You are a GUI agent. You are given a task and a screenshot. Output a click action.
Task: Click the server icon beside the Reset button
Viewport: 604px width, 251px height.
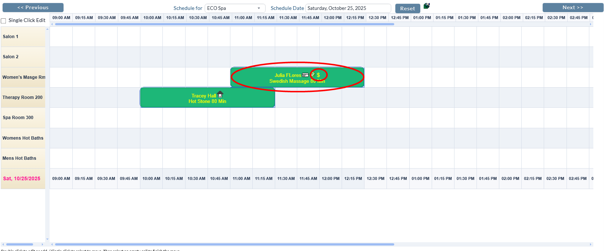point(427,6)
